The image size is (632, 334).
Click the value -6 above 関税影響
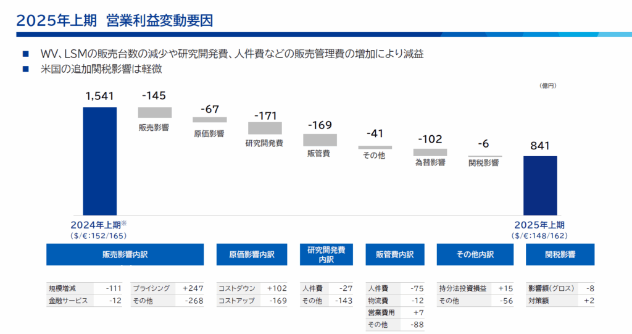[x=483, y=144]
